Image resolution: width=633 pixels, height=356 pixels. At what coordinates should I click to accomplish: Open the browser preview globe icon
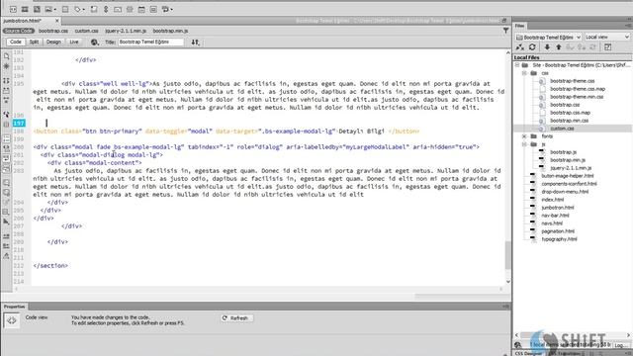94,42
